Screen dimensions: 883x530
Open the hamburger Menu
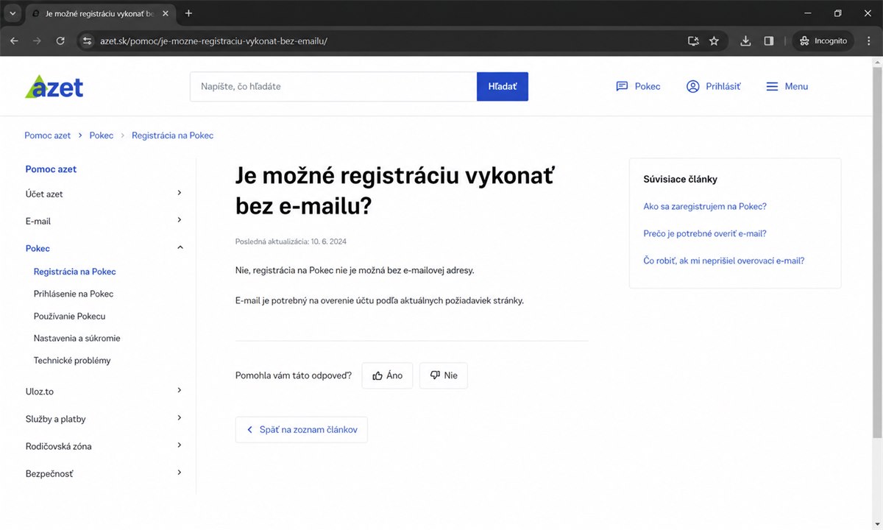tap(787, 86)
